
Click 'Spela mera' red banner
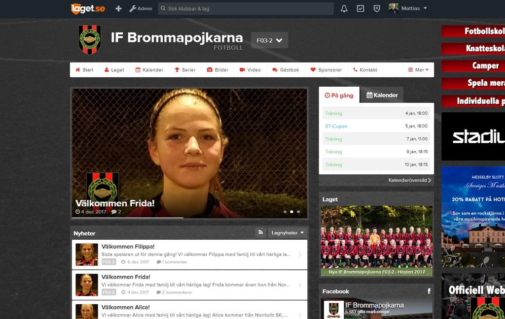pyautogui.click(x=473, y=83)
